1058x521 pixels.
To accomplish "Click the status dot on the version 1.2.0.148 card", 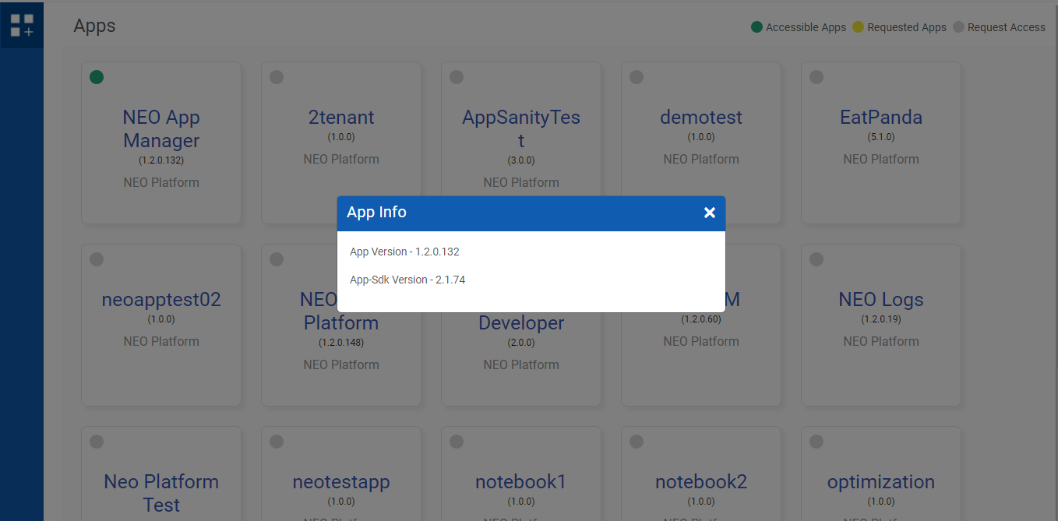I will pyautogui.click(x=277, y=259).
